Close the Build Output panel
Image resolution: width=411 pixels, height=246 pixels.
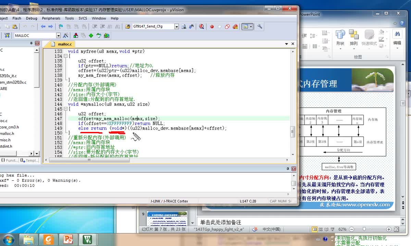294,168
